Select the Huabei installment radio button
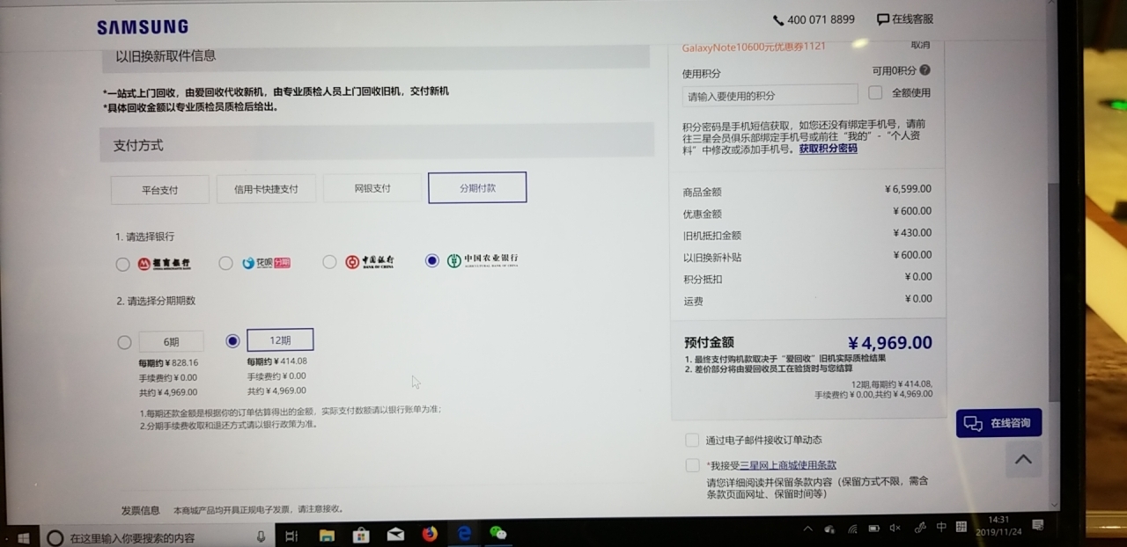Viewport: 1127px width, 547px height. pyautogui.click(x=226, y=263)
